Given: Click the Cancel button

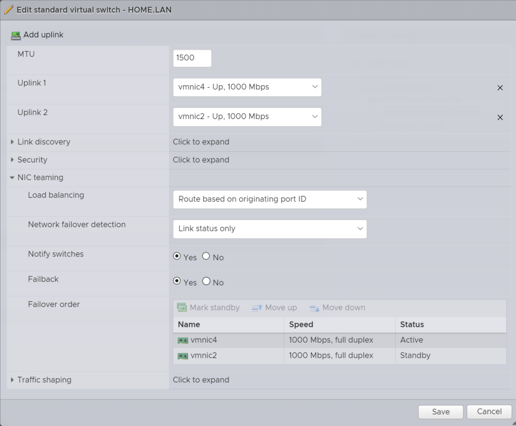Looking at the screenshot, I should [x=489, y=412].
